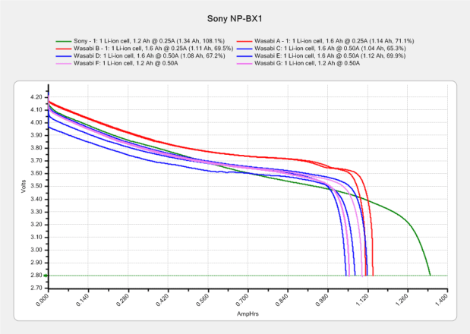Click the 3.70 voltage tick label

coord(36,161)
